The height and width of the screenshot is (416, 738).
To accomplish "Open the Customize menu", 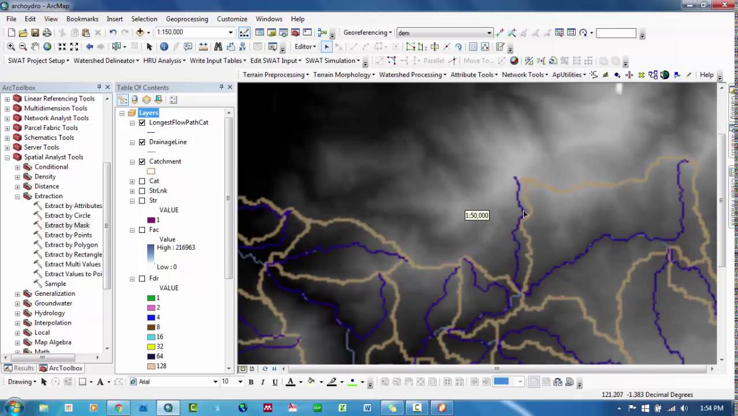I will click(232, 19).
